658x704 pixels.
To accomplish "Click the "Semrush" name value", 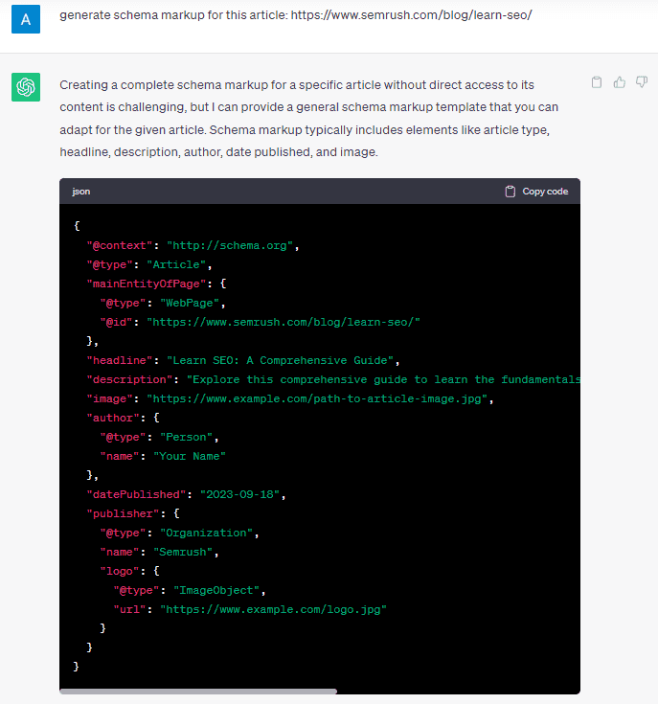I will click(x=183, y=553).
